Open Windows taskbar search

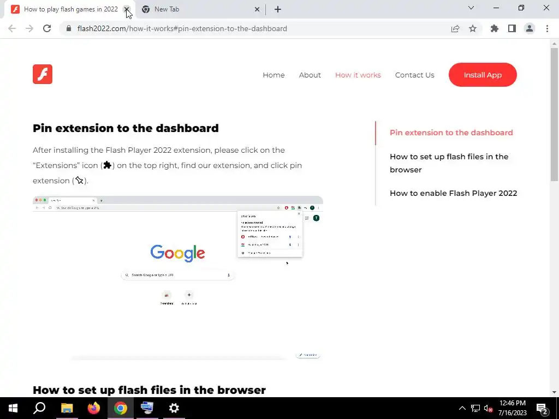pos(39,408)
